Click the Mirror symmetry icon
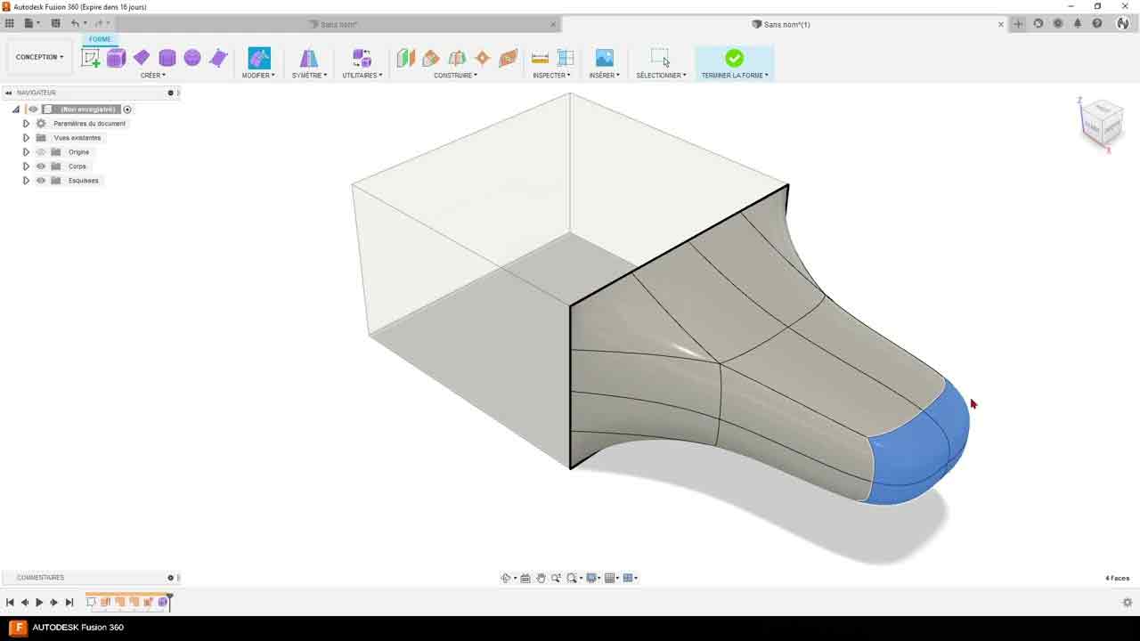 tap(309, 58)
